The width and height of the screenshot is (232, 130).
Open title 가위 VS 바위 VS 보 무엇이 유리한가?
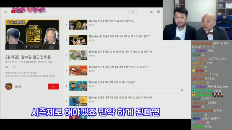119,36
